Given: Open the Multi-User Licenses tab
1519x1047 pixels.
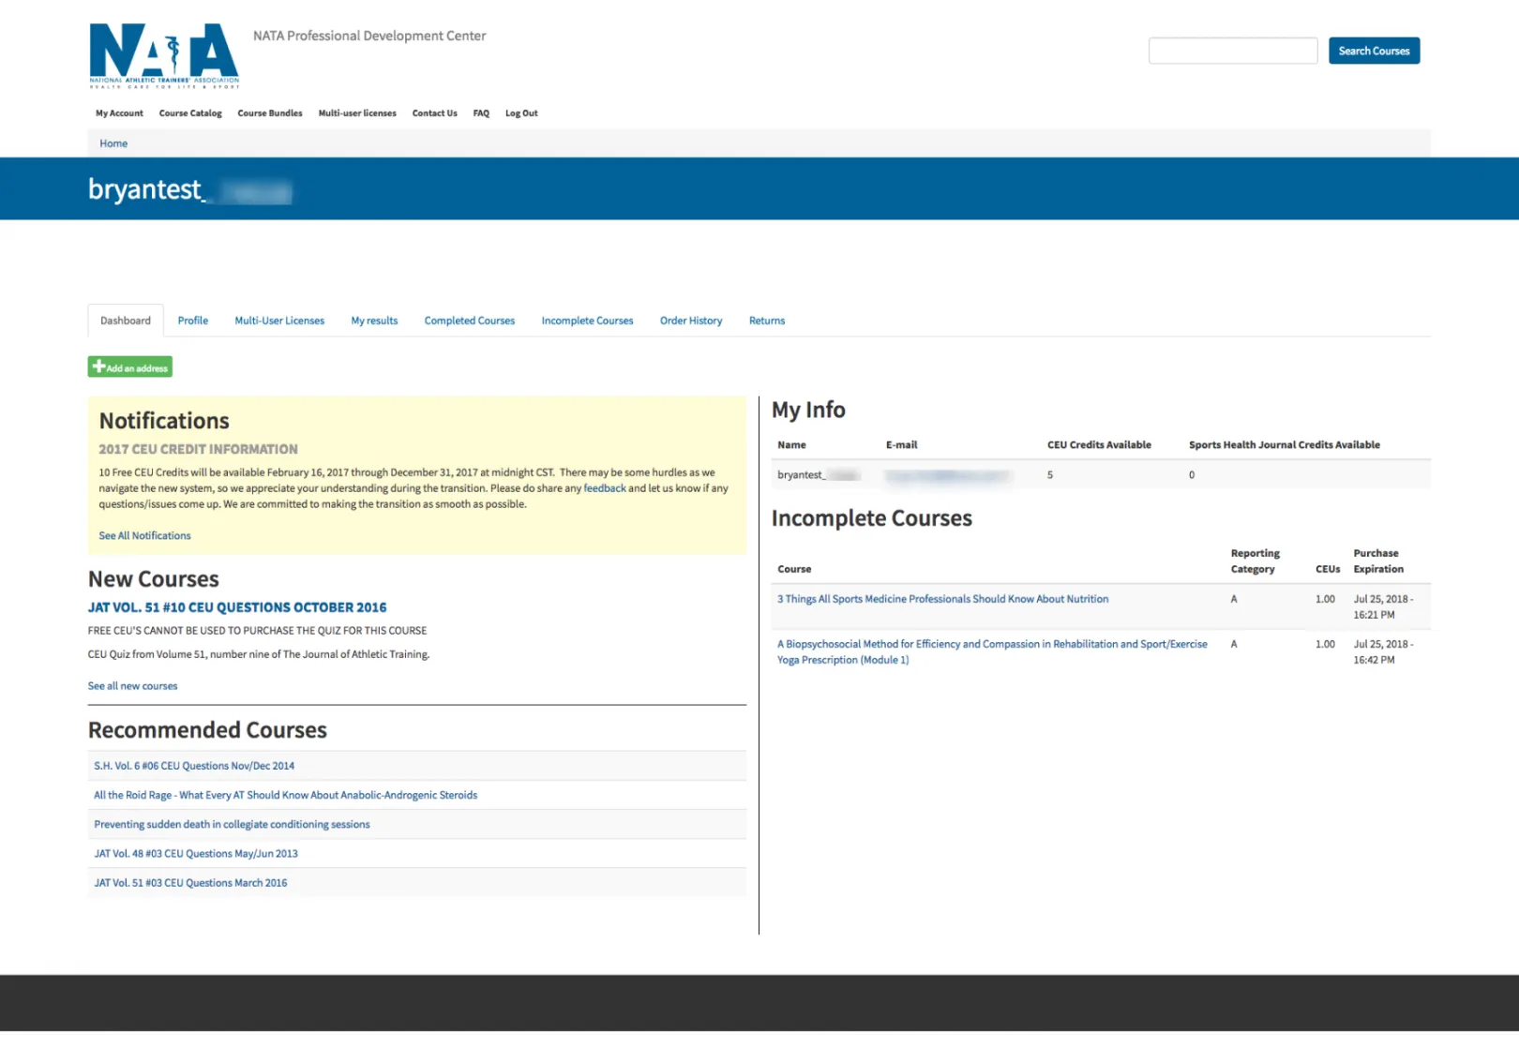Looking at the screenshot, I should click(x=279, y=321).
